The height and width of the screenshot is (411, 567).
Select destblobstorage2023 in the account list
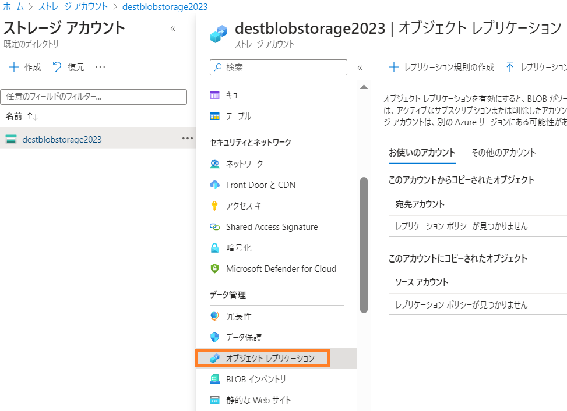(62, 139)
